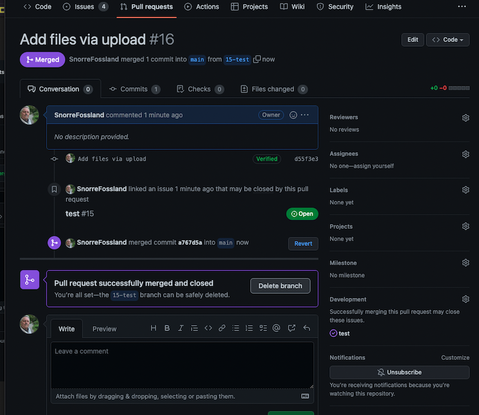Click the Delete branch button
The image size is (479, 415).
[x=280, y=286]
